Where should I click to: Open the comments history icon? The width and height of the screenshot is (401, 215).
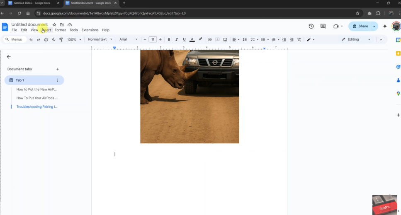point(323,26)
